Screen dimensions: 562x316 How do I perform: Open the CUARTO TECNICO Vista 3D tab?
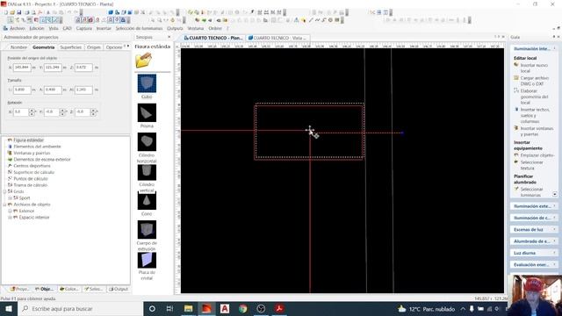click(x=277, y=38)
